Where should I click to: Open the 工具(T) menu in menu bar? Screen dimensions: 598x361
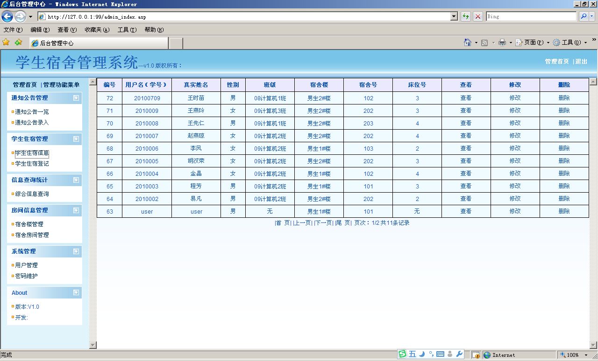tap(127, 30)
